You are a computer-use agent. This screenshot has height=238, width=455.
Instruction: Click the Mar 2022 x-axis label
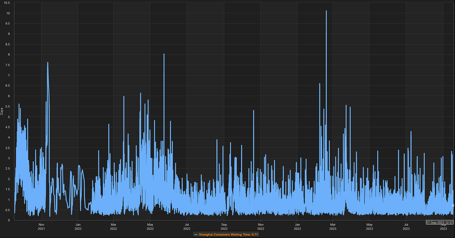click(113, 226)
